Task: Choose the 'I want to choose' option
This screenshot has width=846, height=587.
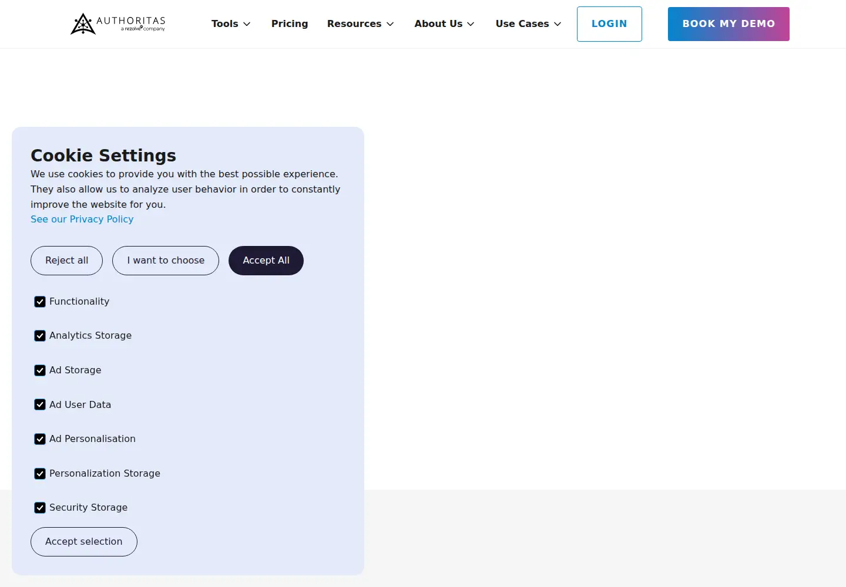Action: (166, 261)
